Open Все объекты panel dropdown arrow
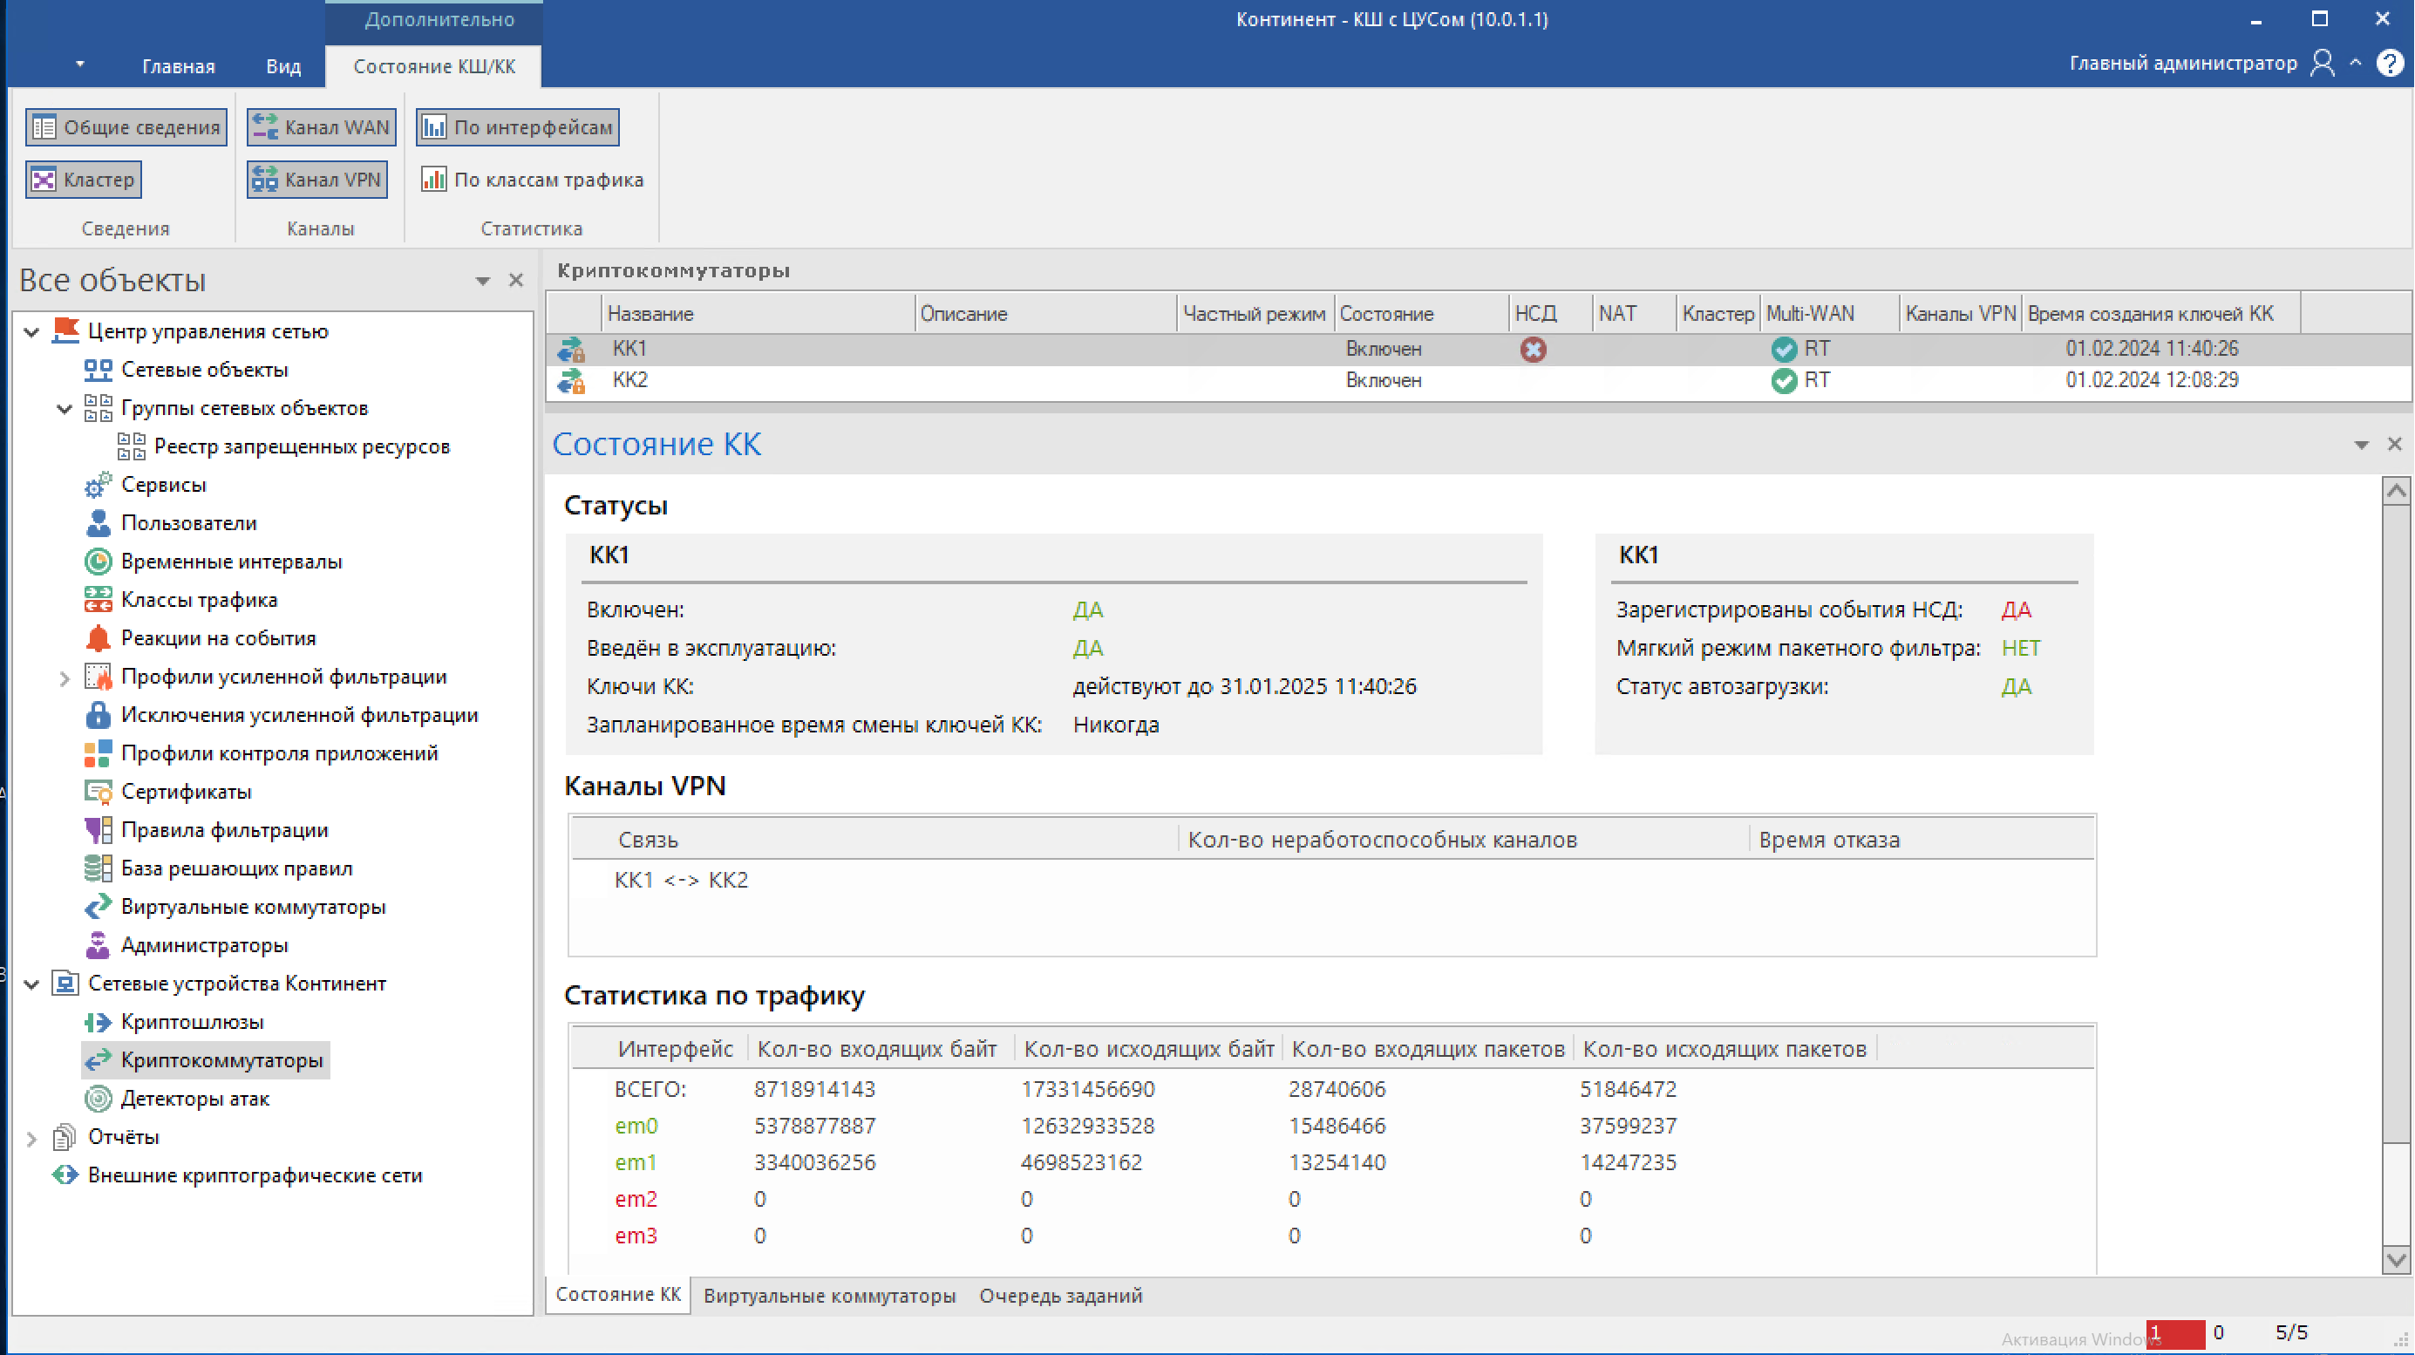The width and height of the screenshot is (2415, 1355). (483, 281)
